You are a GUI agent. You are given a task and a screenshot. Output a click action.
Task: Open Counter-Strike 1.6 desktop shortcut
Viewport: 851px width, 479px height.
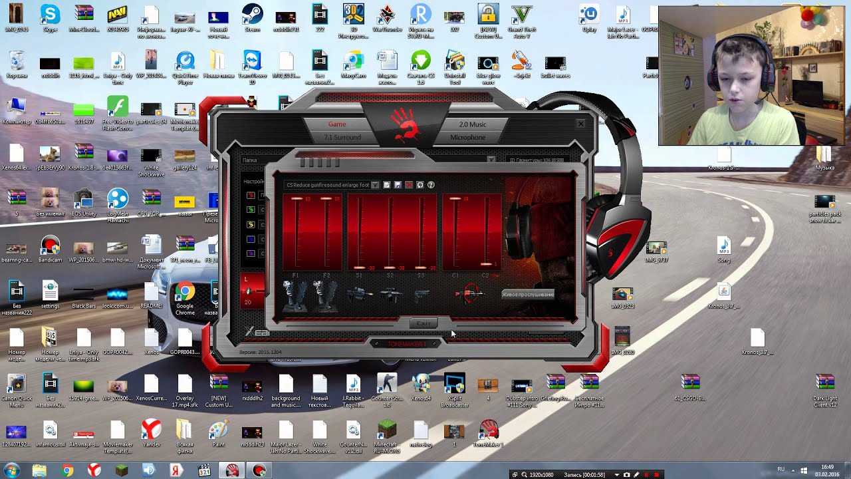[387, 389]
